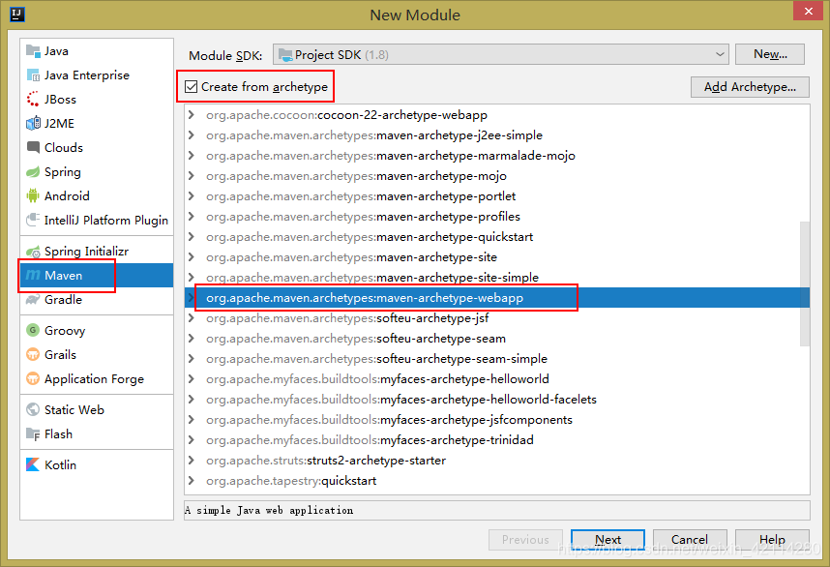This screenshot has height=567, width=830.
Task: Click the Grails orange icon
Action: [x=33, y=355]
